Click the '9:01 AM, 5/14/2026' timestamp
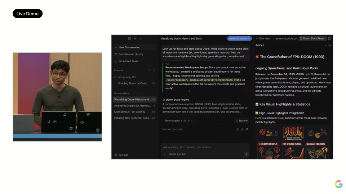346x194 pixels. (172, 129)
